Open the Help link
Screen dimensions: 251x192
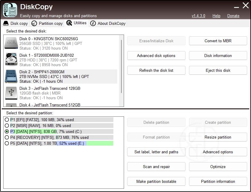(216, 16)
